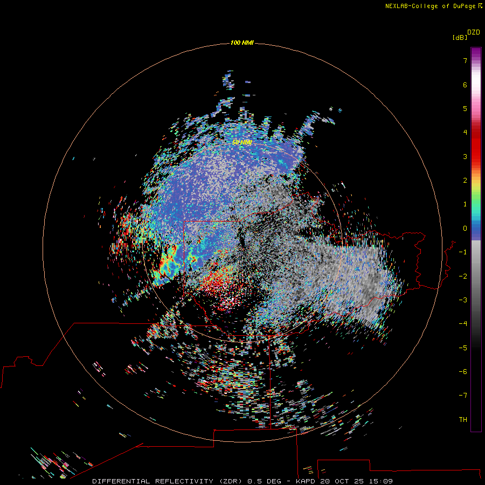The height and width of the screenshot is (485, 485).
Task: Click the -2 dB tick label on the scale
Action: click(x=463, y=276)
